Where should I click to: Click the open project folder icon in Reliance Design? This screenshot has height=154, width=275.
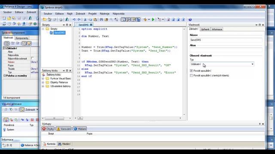click(x=9, y=18)
